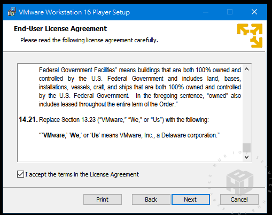
Task: Click the Print button
Action: pos(103,199)
